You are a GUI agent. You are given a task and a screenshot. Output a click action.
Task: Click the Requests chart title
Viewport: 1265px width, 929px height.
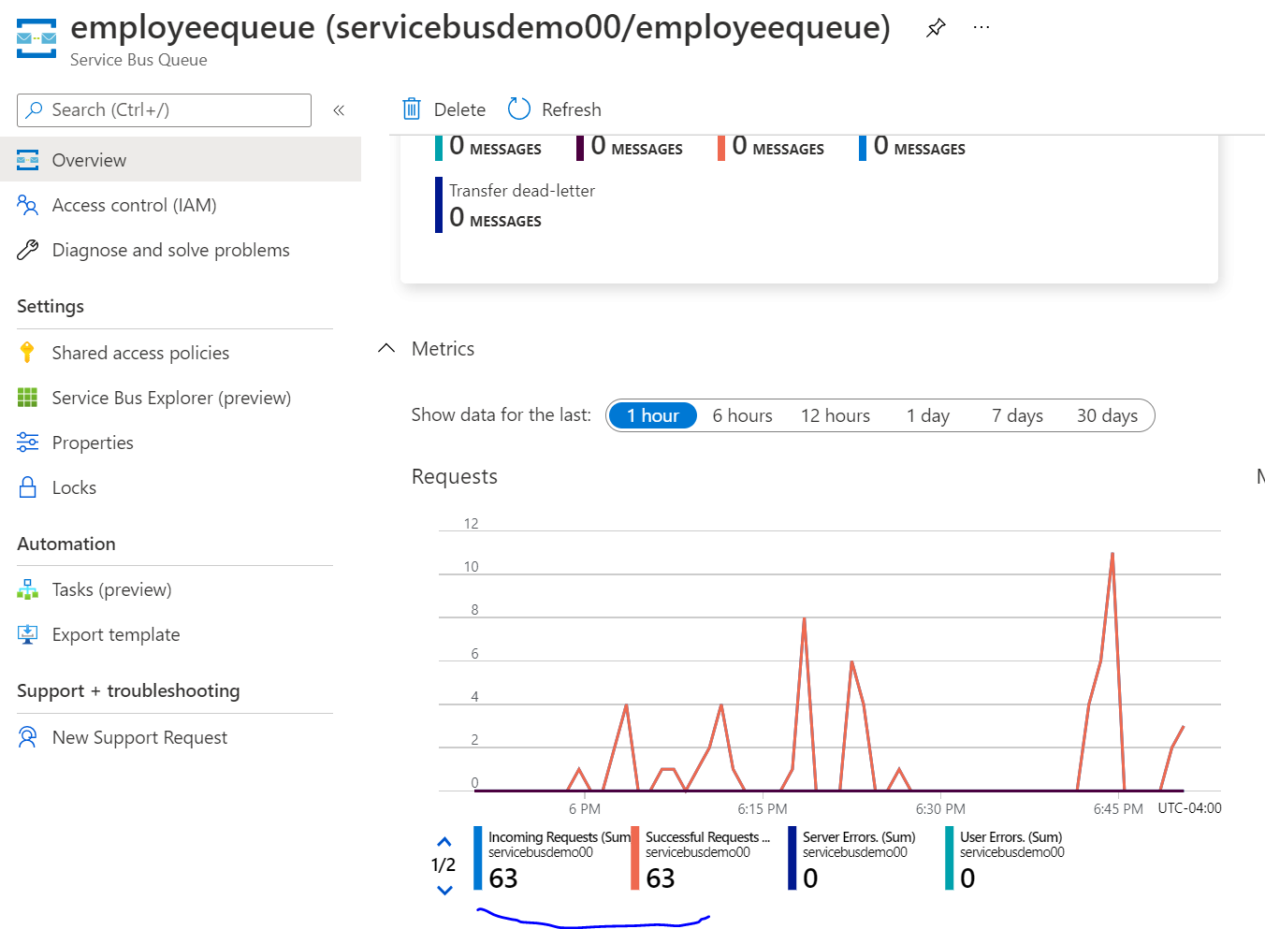tap(455, 476)
